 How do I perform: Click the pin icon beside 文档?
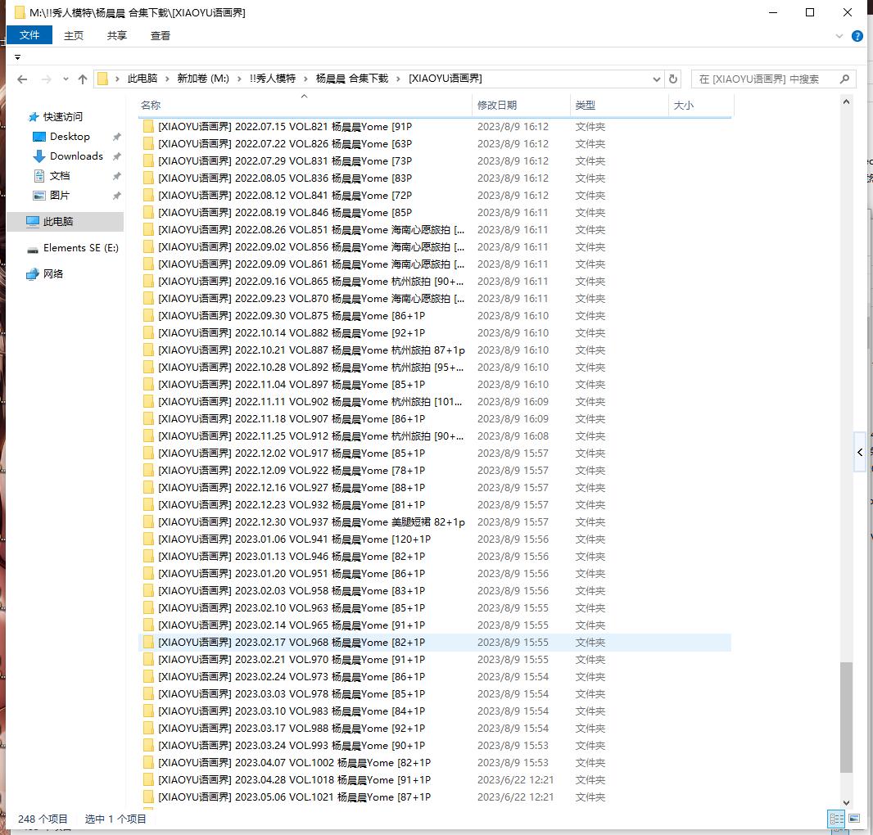point(116,177)
